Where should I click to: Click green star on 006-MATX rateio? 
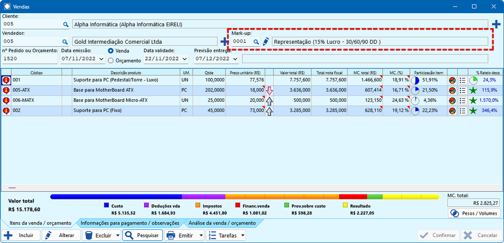473,101
